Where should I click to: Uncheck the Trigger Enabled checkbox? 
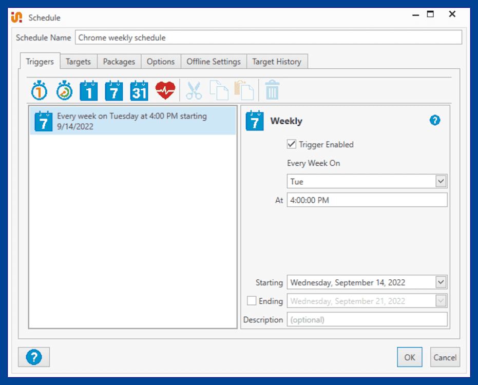tap(291, 144)
